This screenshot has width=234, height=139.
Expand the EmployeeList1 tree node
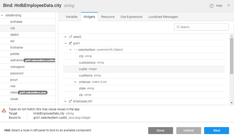tap(66, 101)
